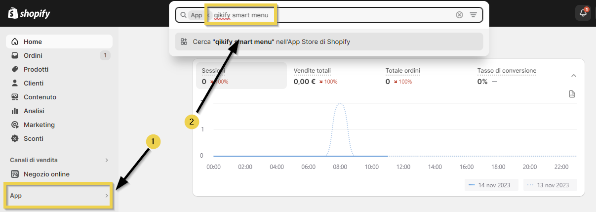Collapse the metrics panel with chevron
The image size is (596, 212).
tap(573, 76)
